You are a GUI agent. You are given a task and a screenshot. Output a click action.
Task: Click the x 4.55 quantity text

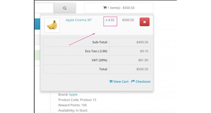click(110, 20)
